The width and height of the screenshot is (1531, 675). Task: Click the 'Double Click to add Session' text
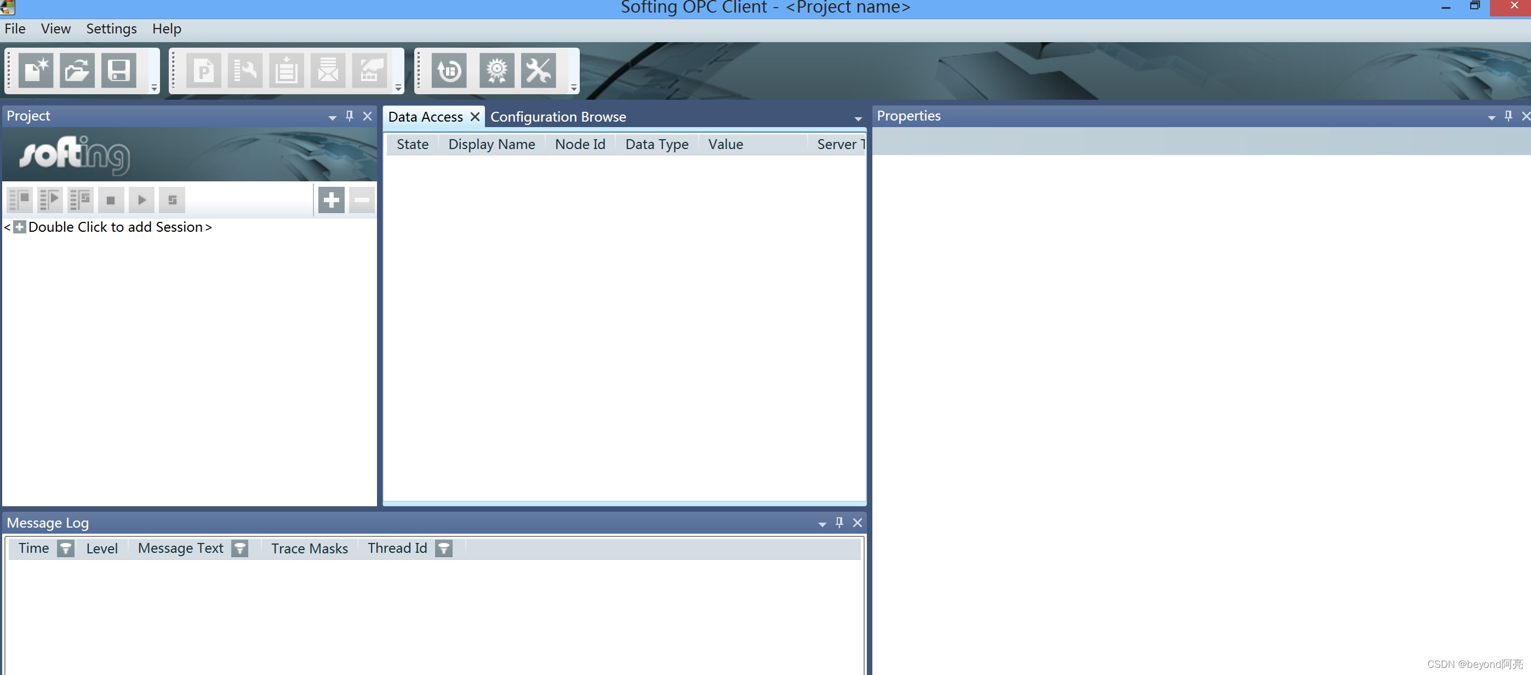(x=115, y=227)
